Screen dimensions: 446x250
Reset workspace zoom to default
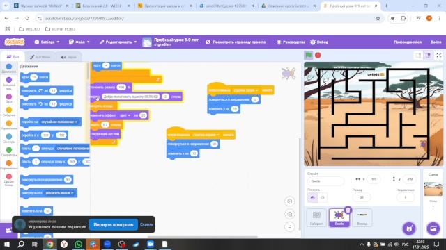click(290, 227)
